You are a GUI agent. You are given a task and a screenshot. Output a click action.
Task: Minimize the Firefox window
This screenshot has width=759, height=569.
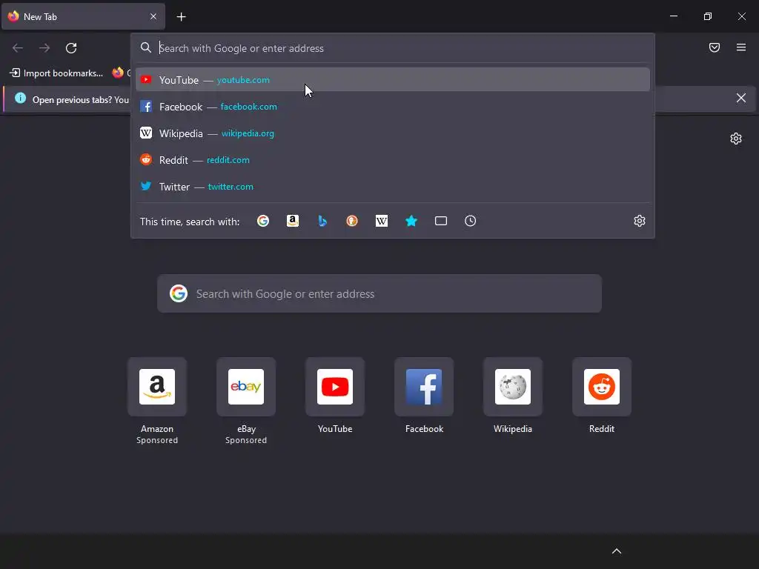[673, 16]
